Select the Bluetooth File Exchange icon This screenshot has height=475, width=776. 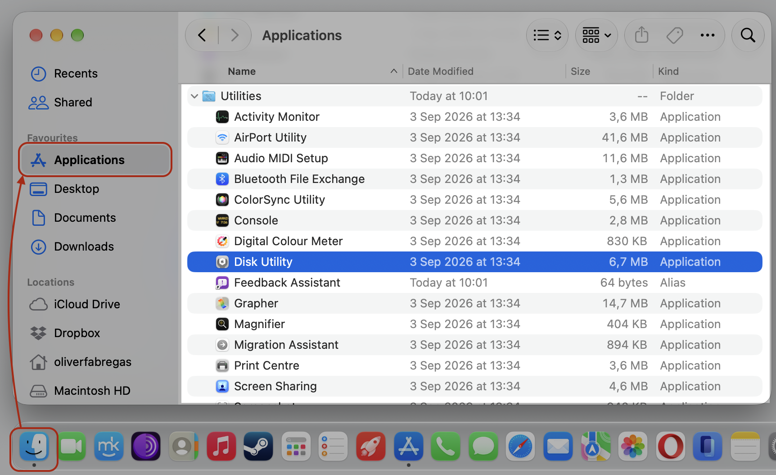coord(222,179)
